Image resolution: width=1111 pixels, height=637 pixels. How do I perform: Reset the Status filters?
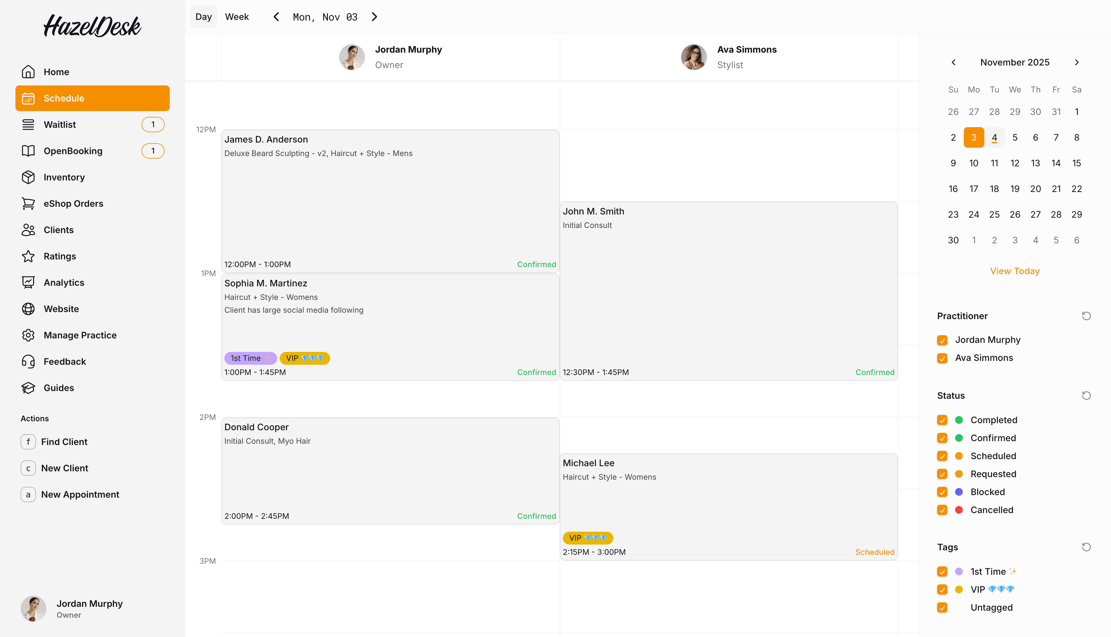click(1086, 396)
